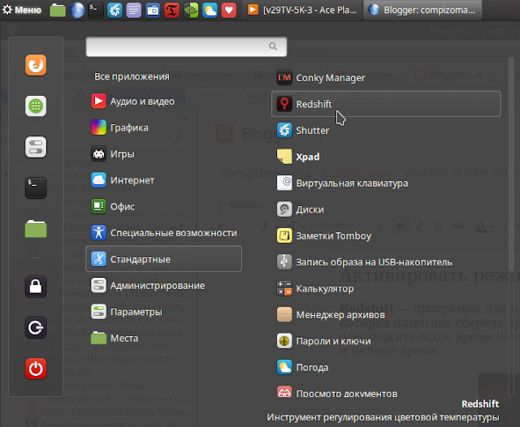Open file manager from the top panel
The height and width of the screenshot is (427, 520).
[58, 10]
